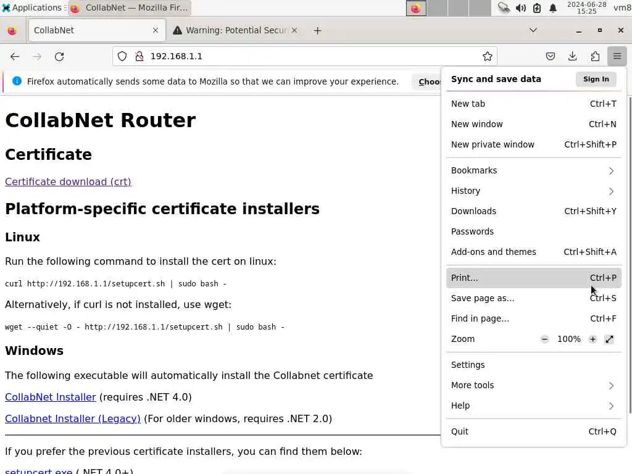632x474 pixels.
Task: Expand the More tools submenu
Action: tap(534, 385)
